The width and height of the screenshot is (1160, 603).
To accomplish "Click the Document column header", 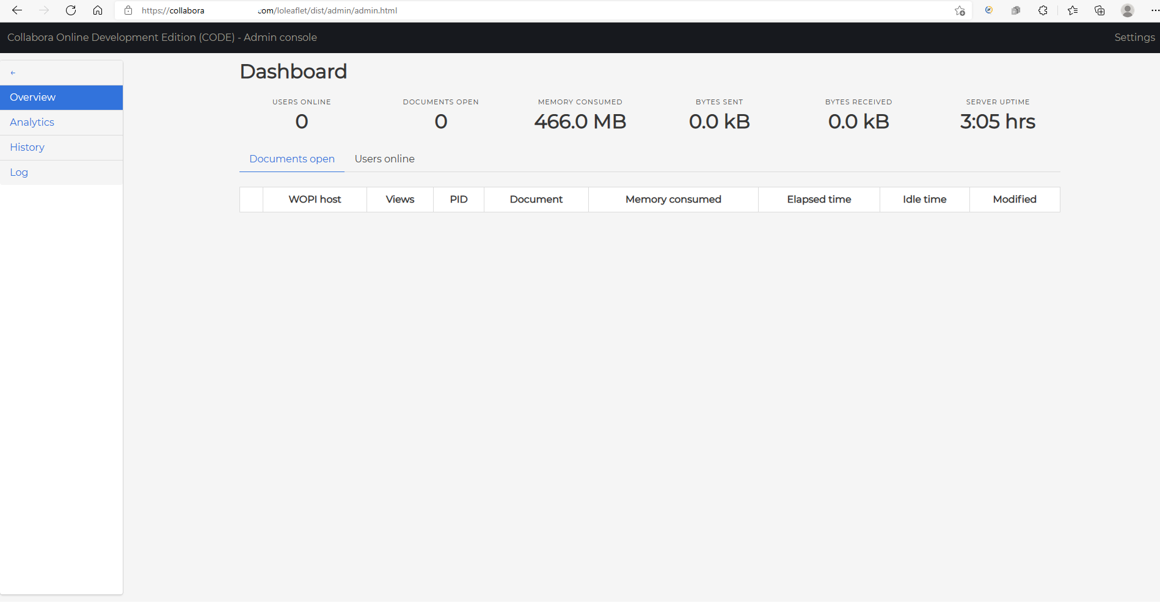I will point(536,200).
